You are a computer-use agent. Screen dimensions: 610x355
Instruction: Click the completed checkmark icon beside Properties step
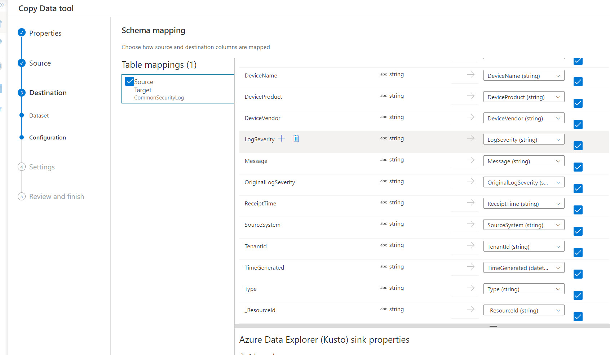tap(22, 32)
